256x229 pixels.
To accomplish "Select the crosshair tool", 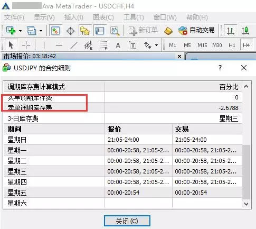I will (26, 45).
